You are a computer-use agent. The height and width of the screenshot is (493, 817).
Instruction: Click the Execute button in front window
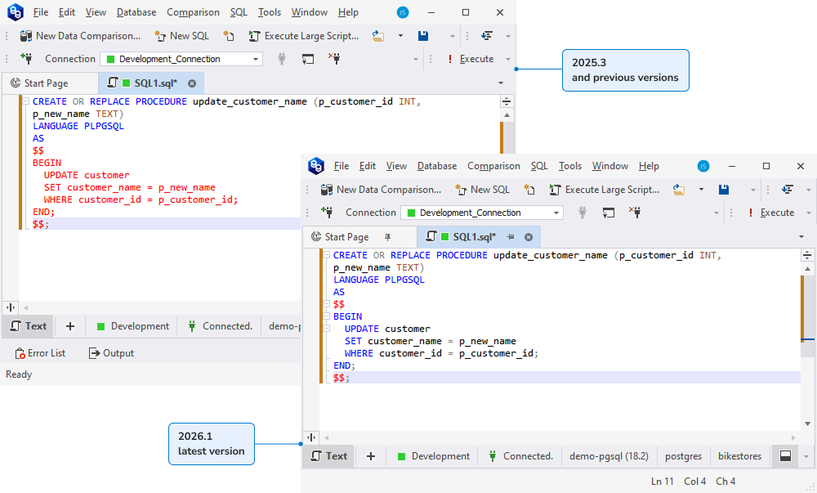pos(772,213)
